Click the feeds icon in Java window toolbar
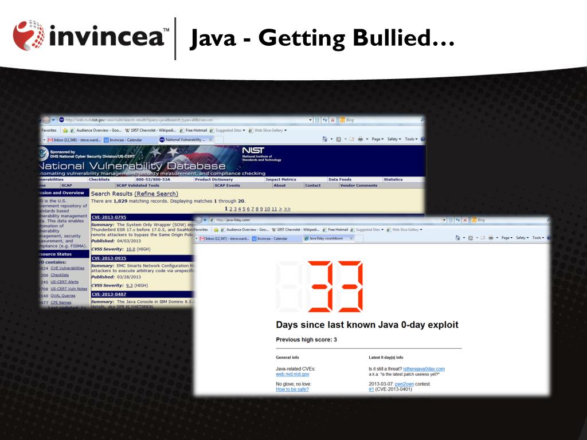 pyautogui.click(x=471, y=238)
